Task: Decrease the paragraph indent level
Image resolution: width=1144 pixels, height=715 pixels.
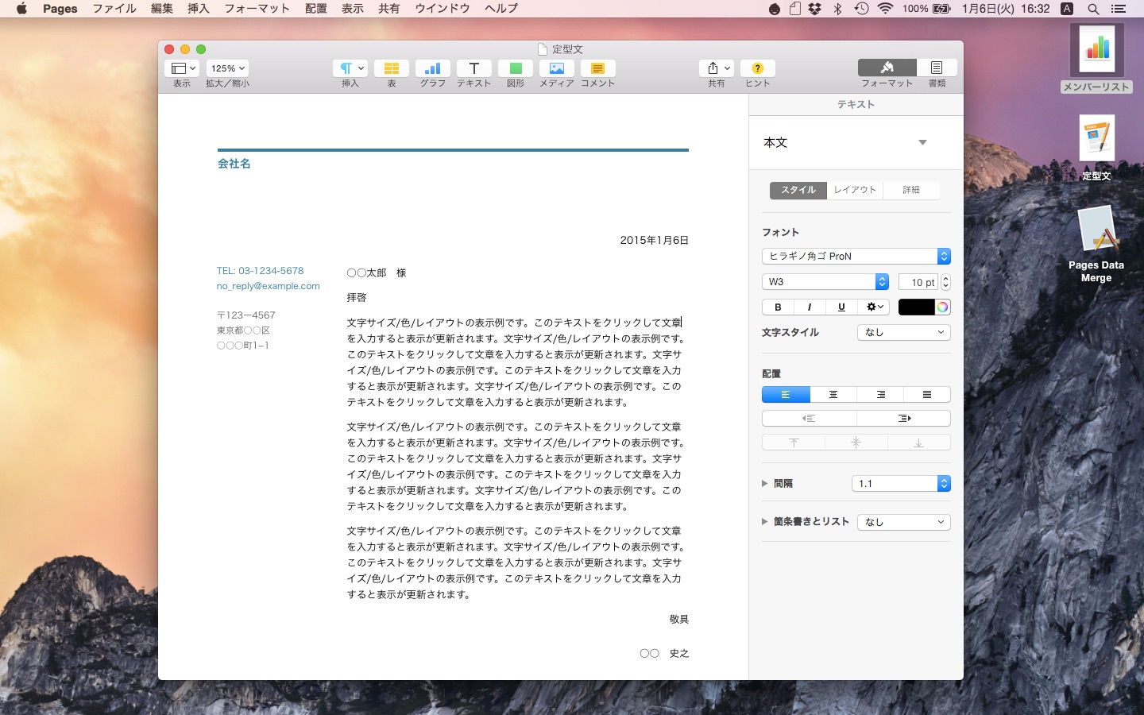Action: click(809, 418)
